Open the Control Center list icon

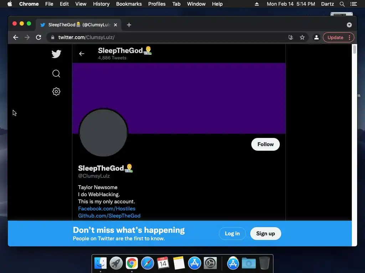(x=353, y=4)
